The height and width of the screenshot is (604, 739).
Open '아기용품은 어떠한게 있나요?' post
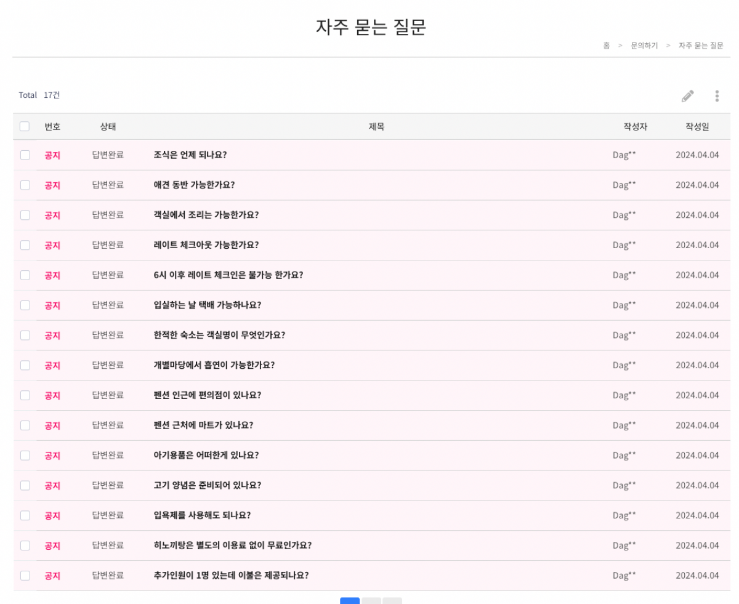(x=206, y=456)
